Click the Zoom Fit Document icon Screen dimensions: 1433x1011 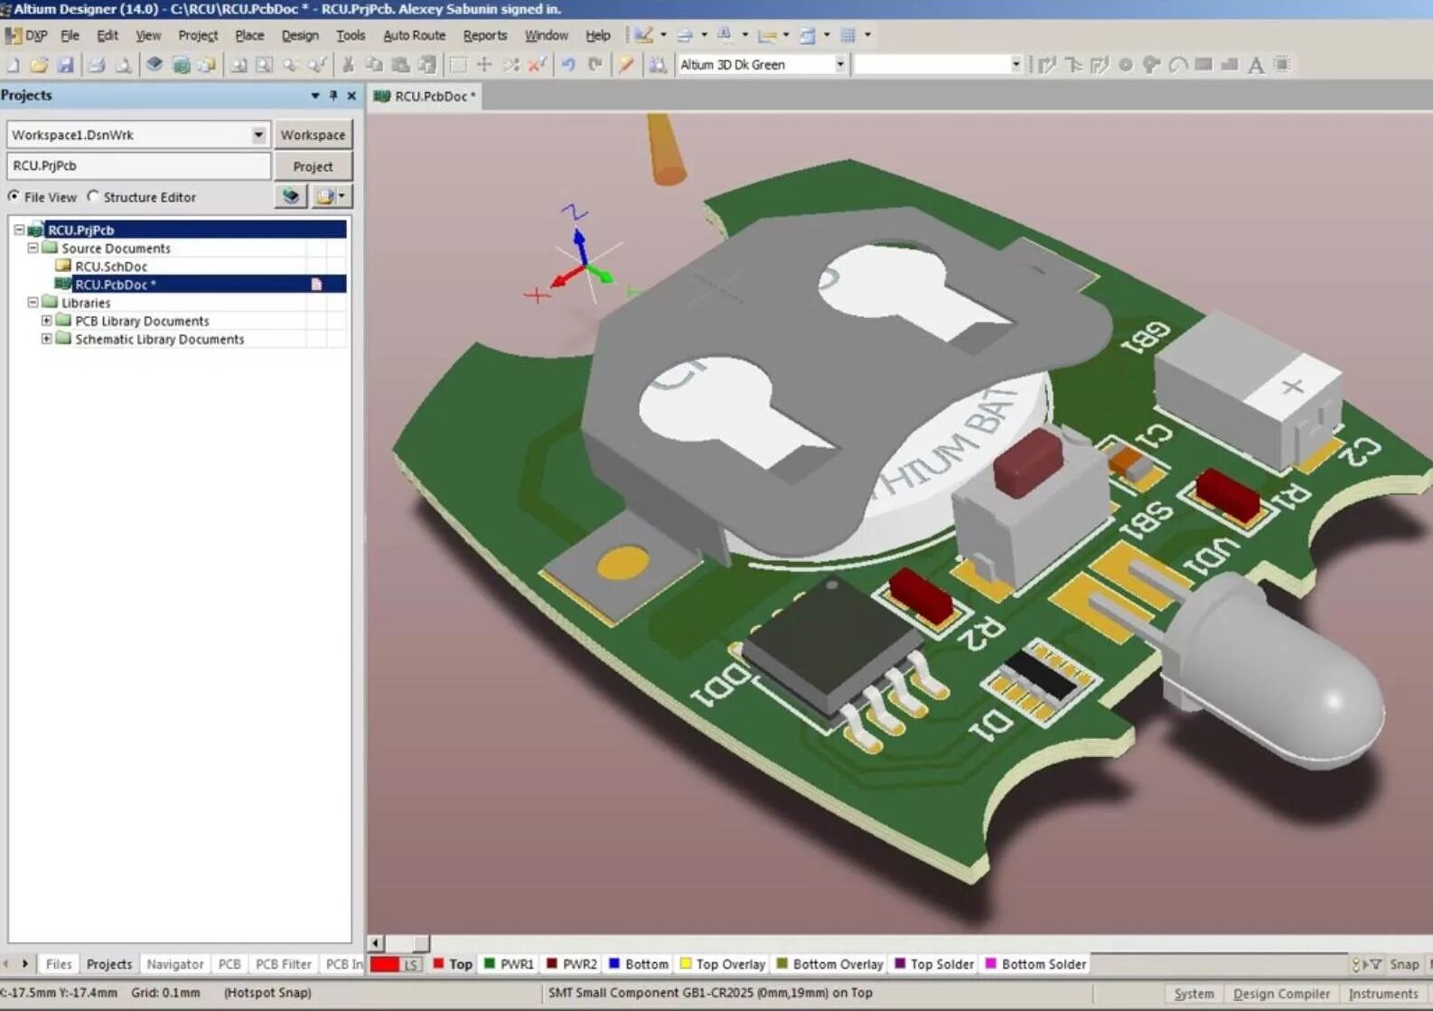[239, 64]
